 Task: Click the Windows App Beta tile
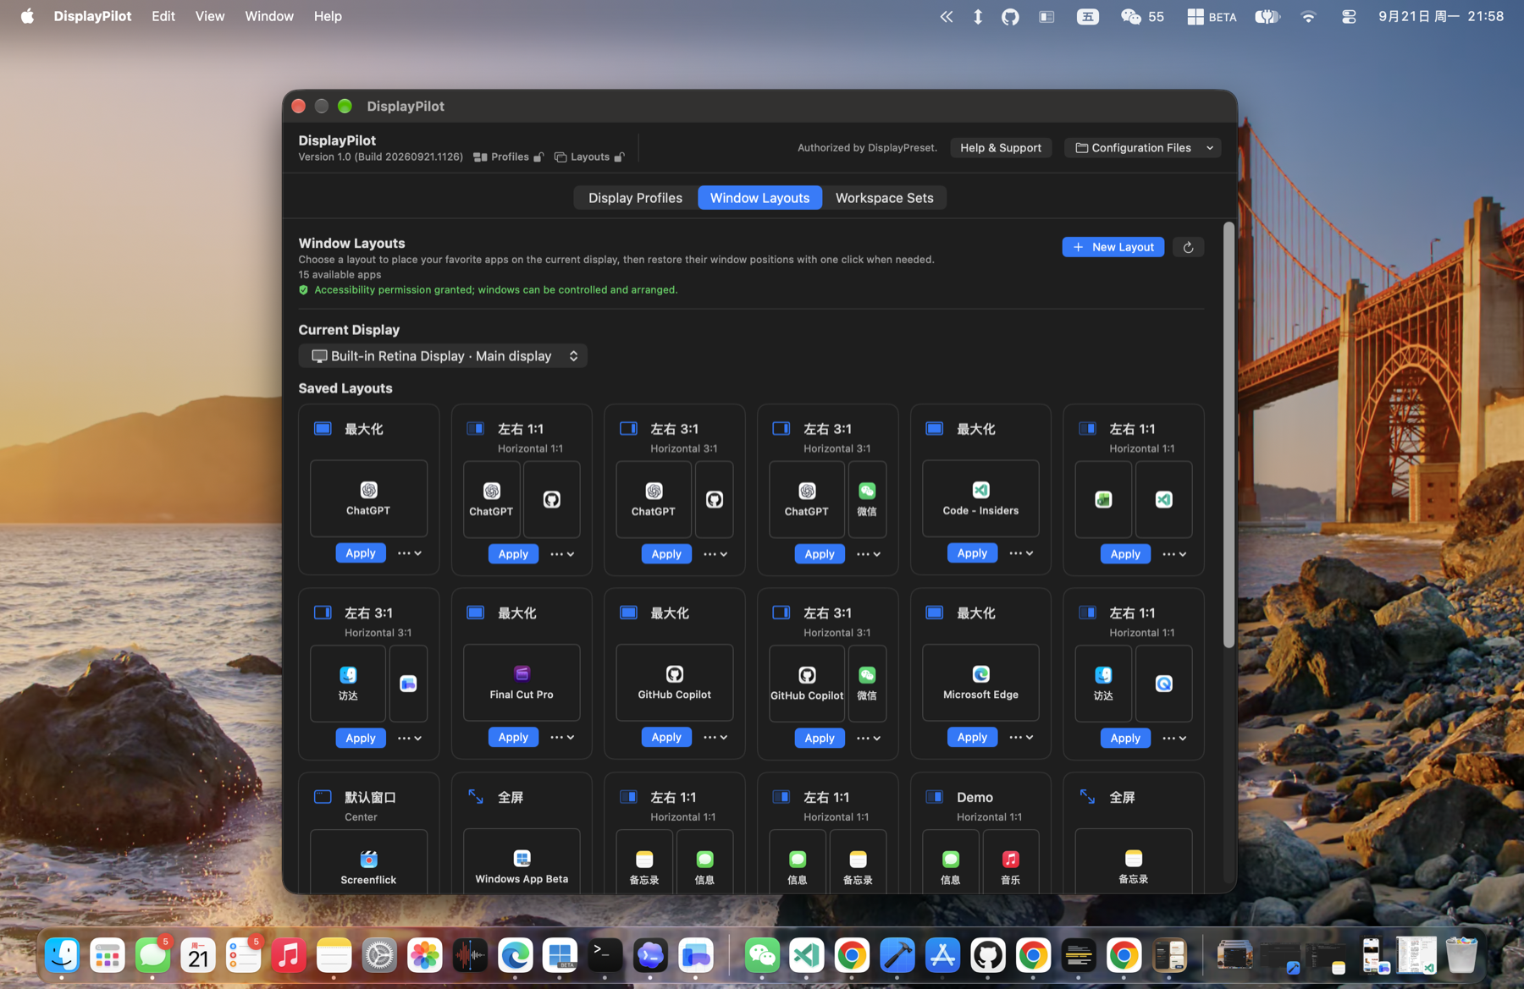(x=522, y=863)
